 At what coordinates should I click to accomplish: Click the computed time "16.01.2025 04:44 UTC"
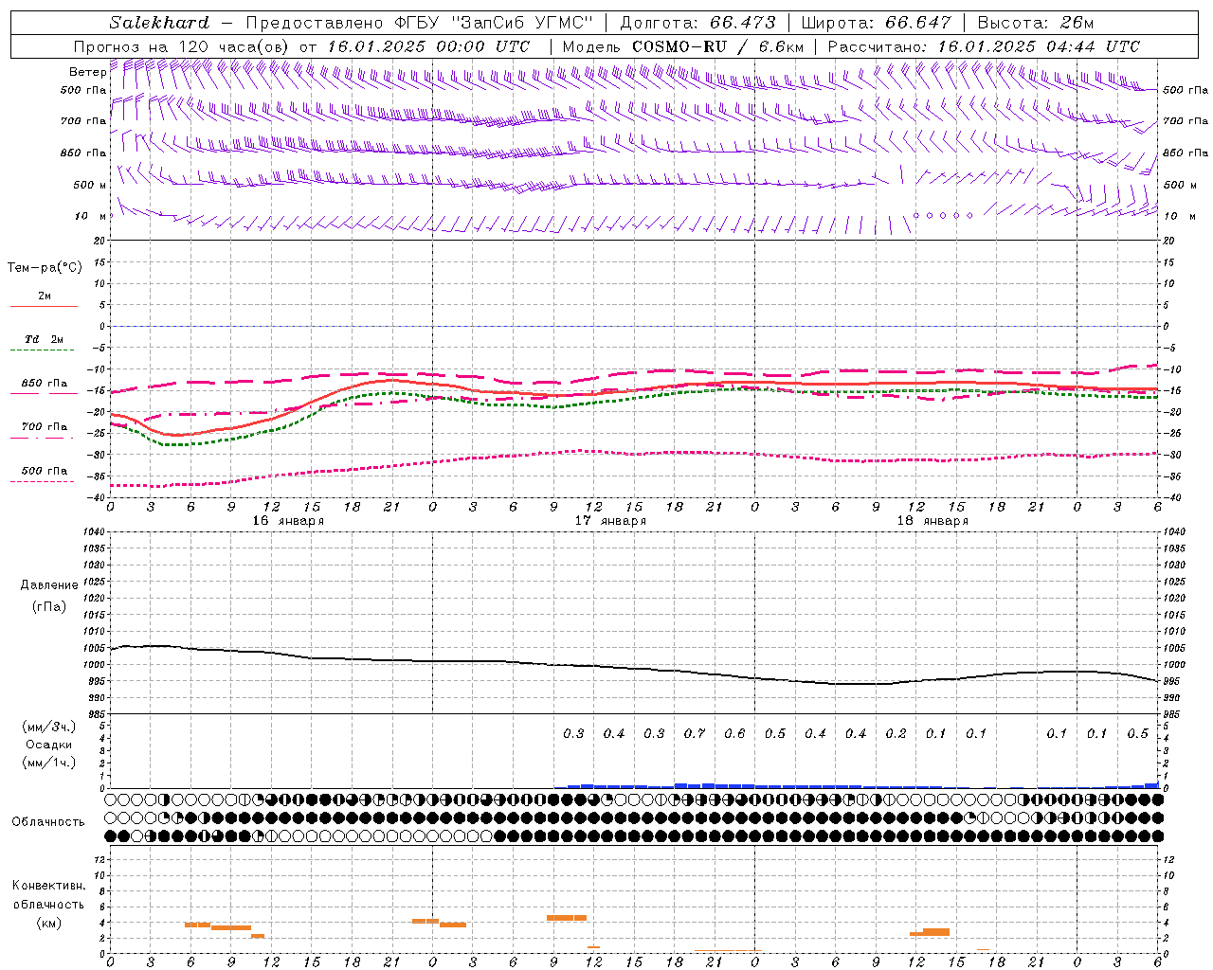(x=1039, y=46)
